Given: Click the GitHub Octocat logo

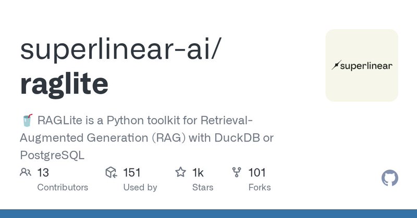Looking at the screenshot, I should (390, 178).
